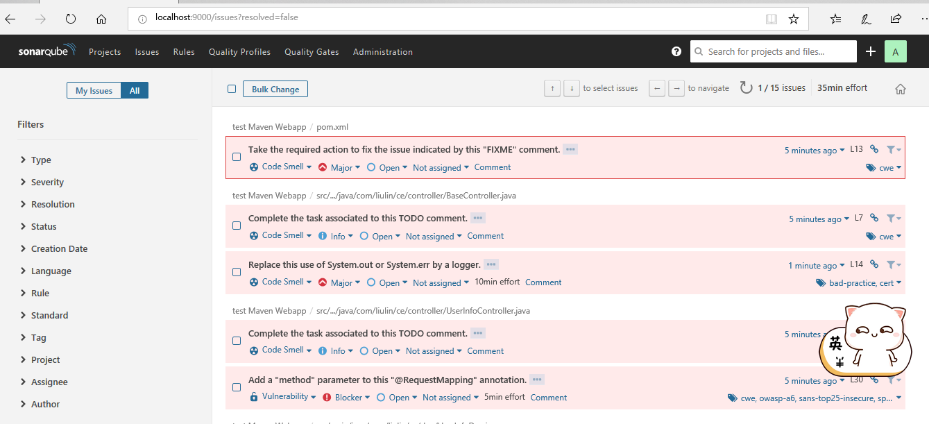Open the Projects menu
The image size is (929, 424).
[105, 51]
